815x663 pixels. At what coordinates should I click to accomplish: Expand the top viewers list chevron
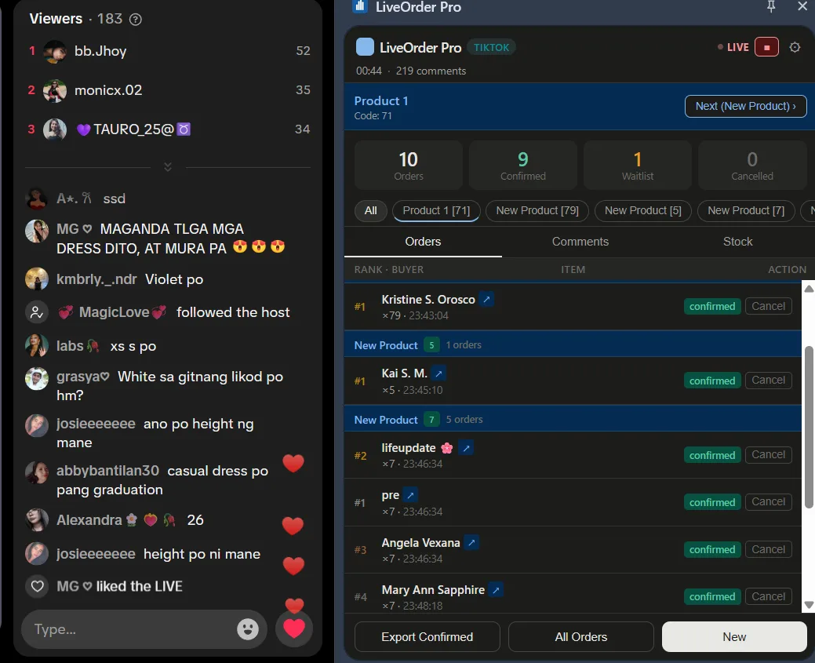pyautogui.click(x=167, y=167)
